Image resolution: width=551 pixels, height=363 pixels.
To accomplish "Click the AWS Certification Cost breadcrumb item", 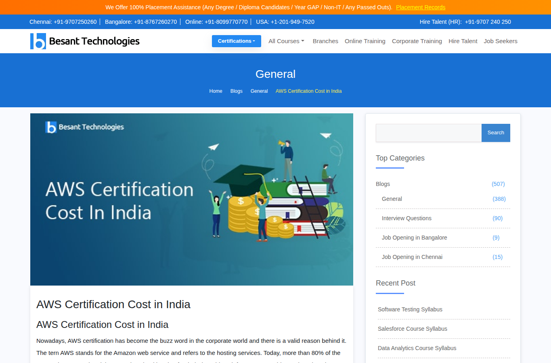I will (x=309, y=91).
